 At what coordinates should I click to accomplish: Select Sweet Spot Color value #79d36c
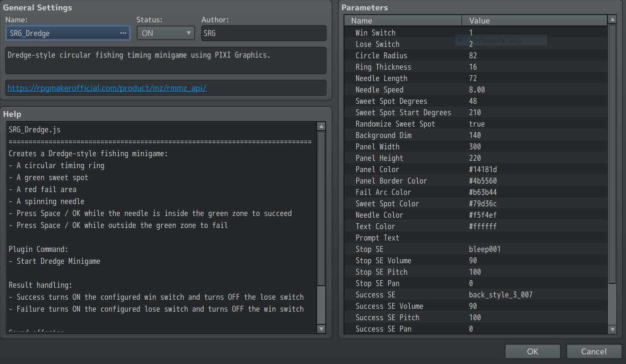coord(482,204)
